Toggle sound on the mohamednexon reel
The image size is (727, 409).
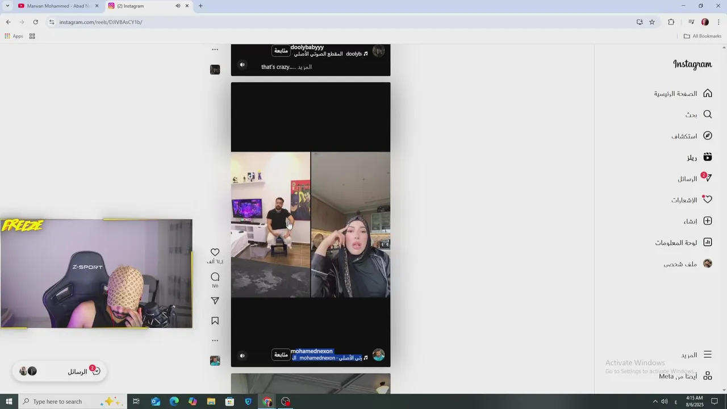point(242,356)
